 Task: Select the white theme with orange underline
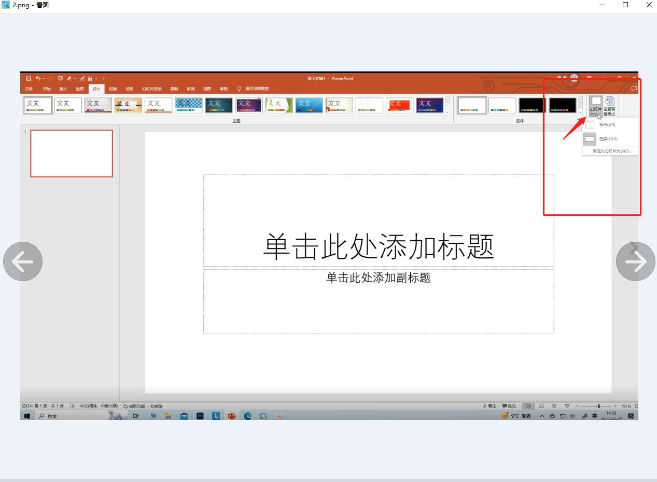(x=158, y=105)
